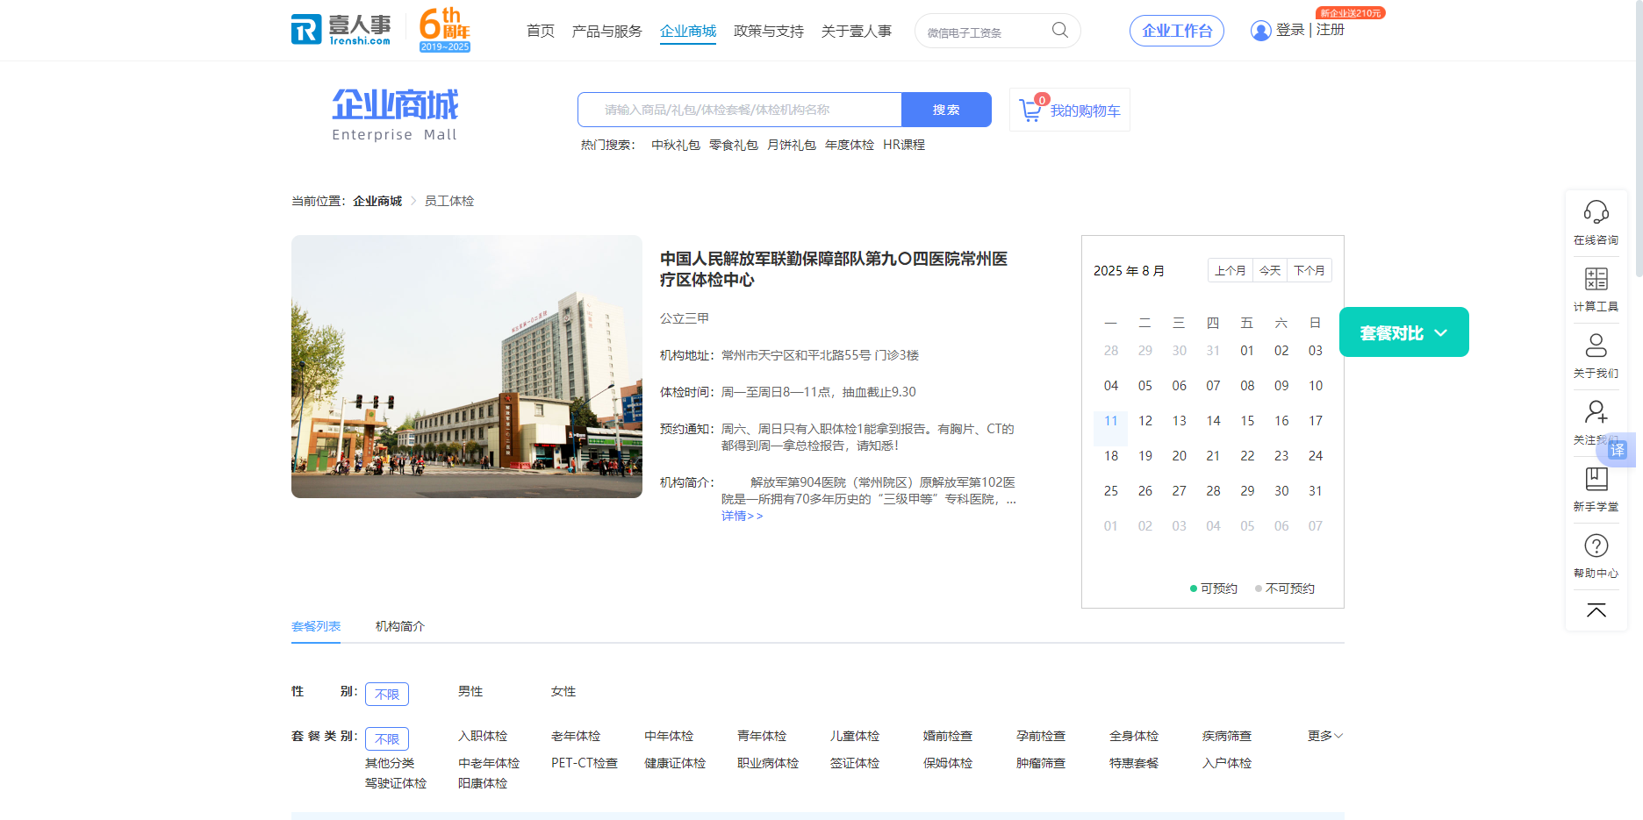
Task: Go to 首页 in top navigation
Action: [x=541, y=31]
